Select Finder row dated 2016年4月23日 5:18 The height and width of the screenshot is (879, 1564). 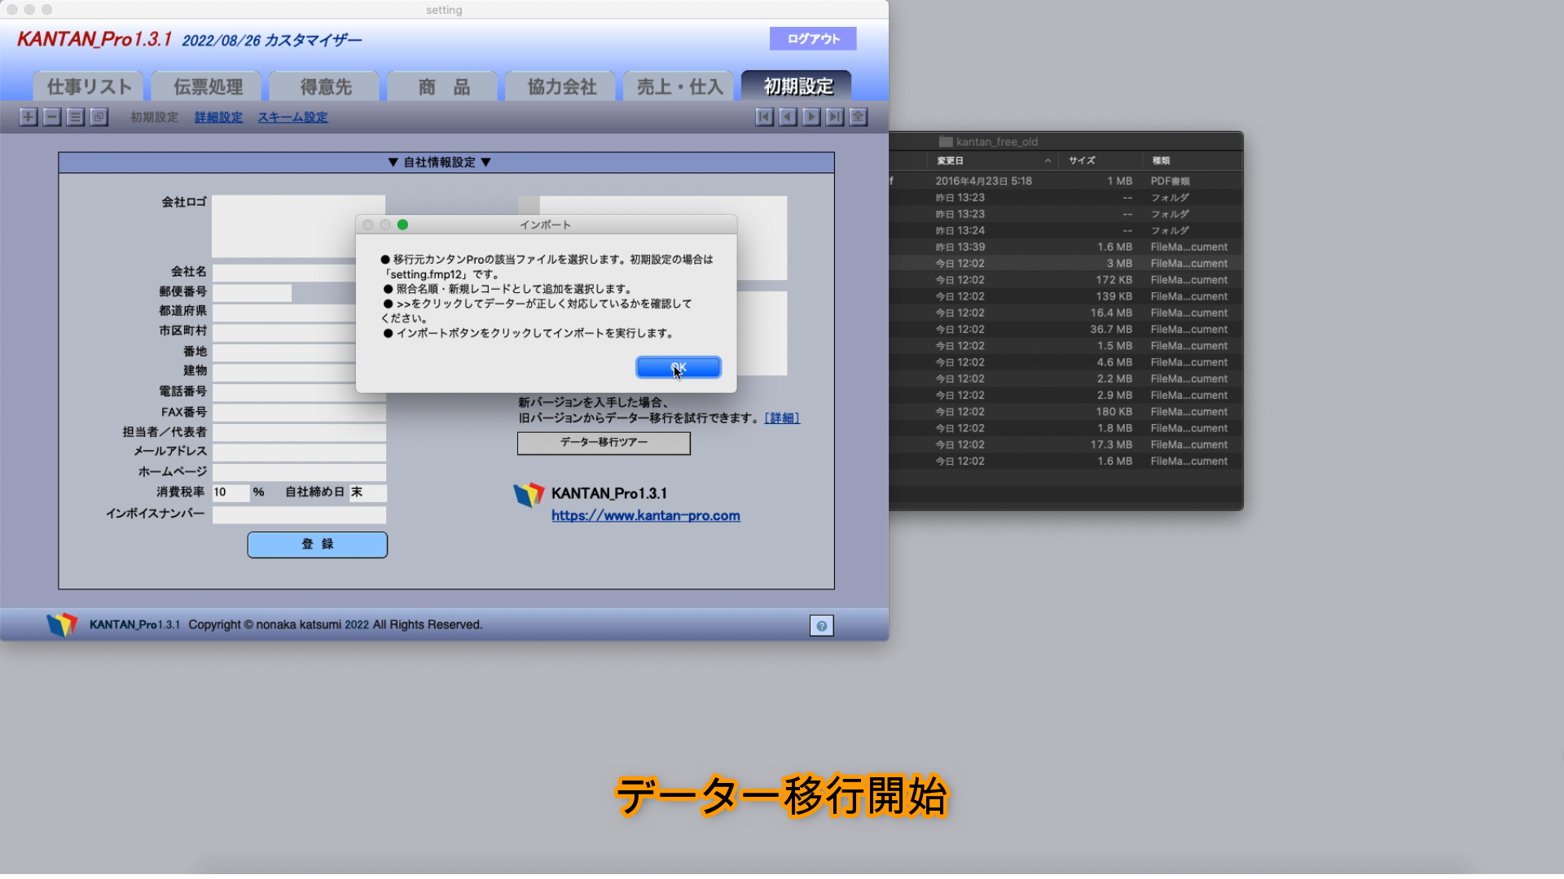point(1065,181)
